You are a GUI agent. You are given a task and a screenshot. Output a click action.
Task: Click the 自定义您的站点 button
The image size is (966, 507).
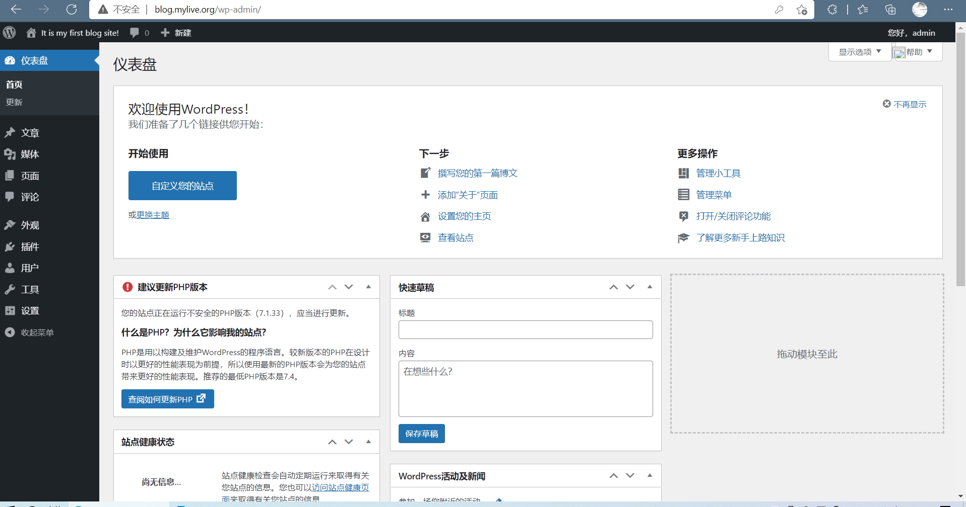[182, 186]
